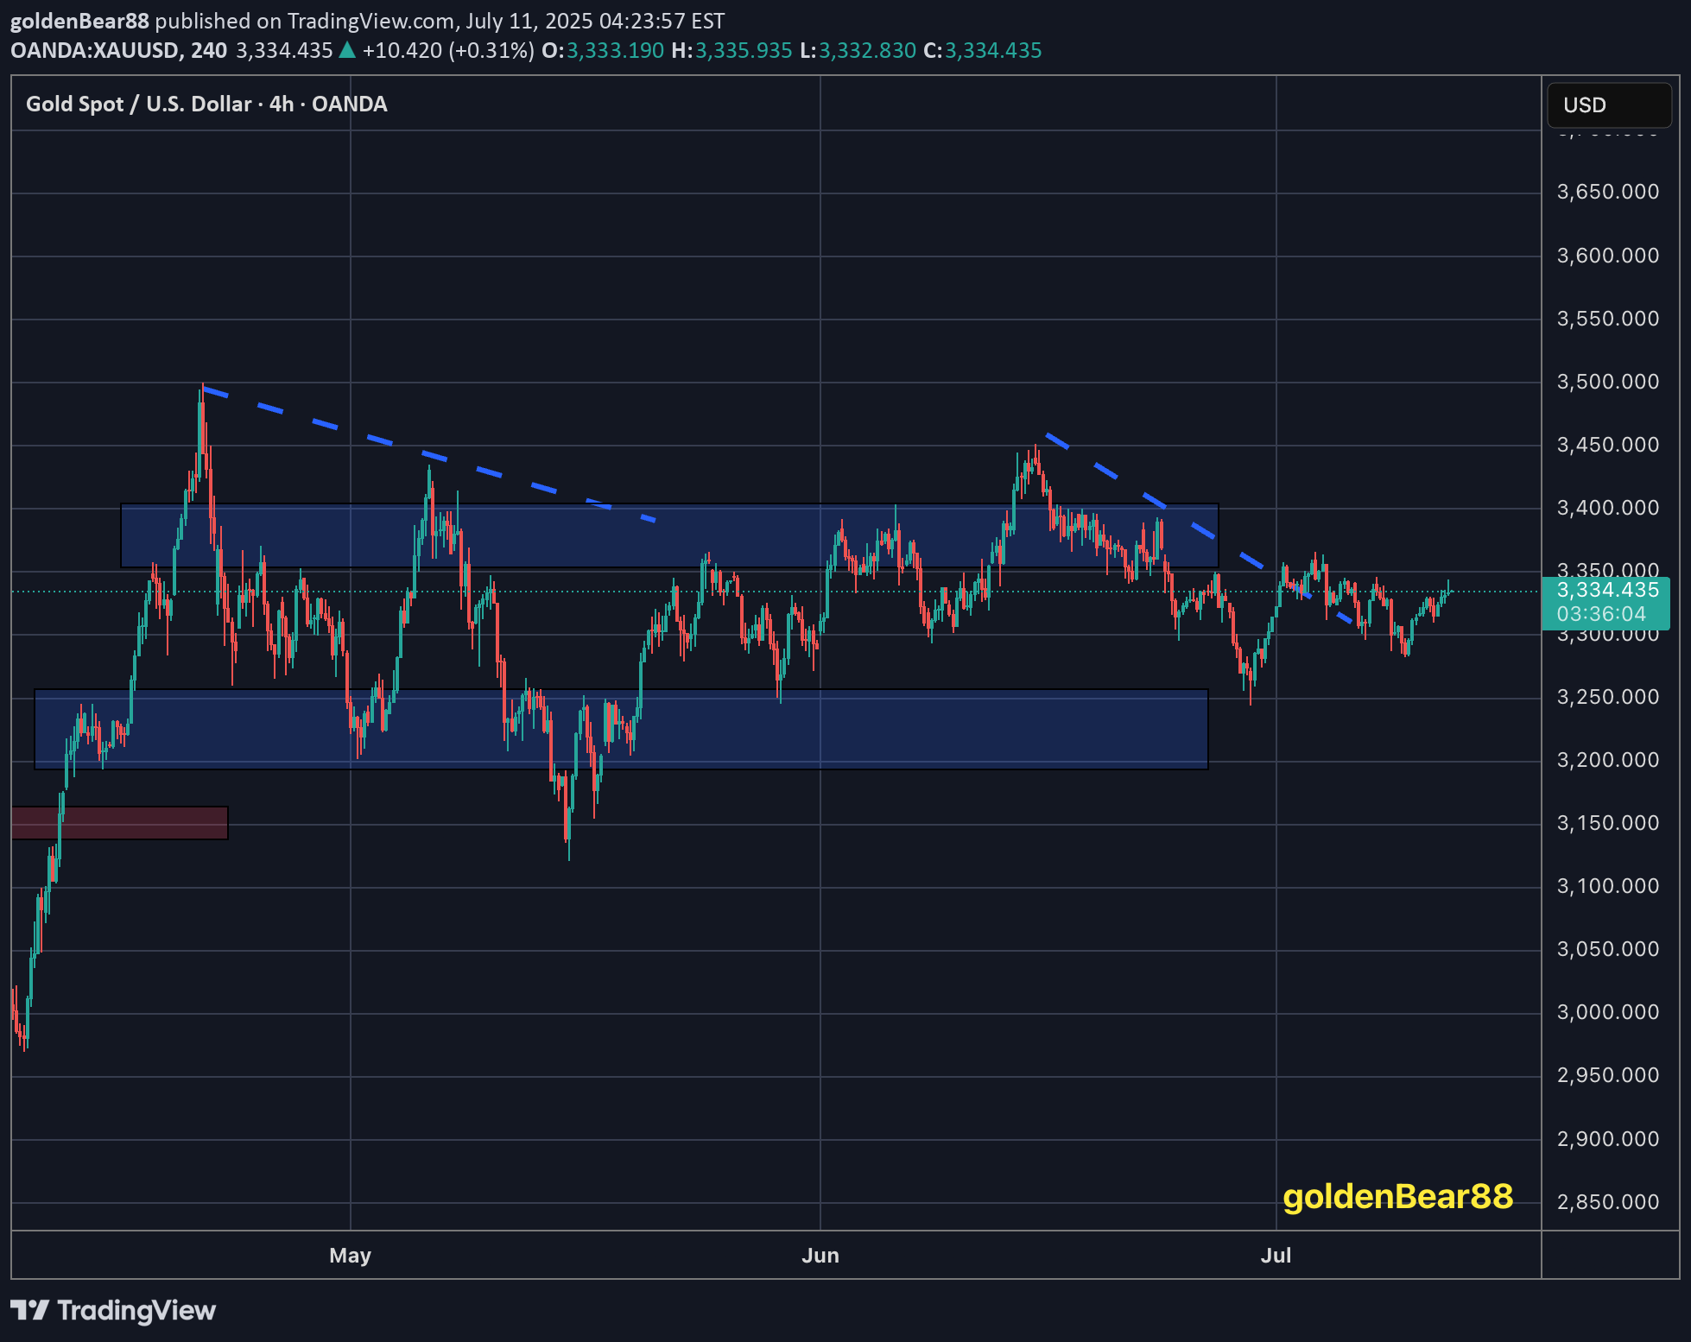Click the 3,650.000 price axis label

(1607, 192)
